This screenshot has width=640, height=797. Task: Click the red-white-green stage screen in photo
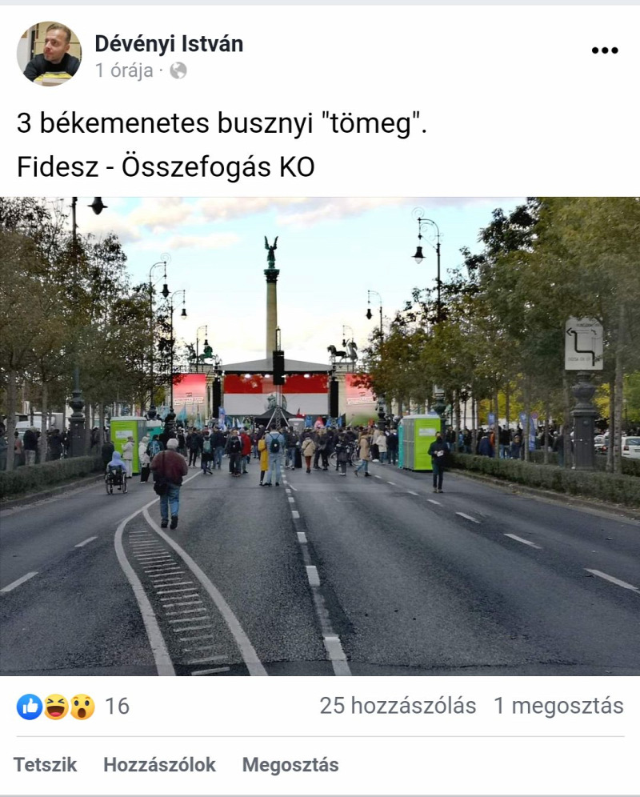[276, 394]
